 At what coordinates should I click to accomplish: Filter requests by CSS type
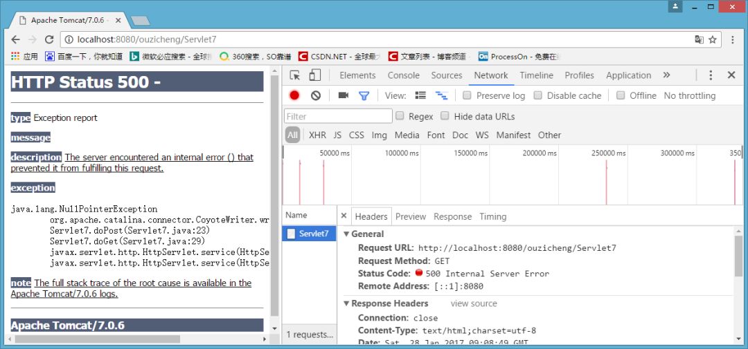tap(357, 135)
